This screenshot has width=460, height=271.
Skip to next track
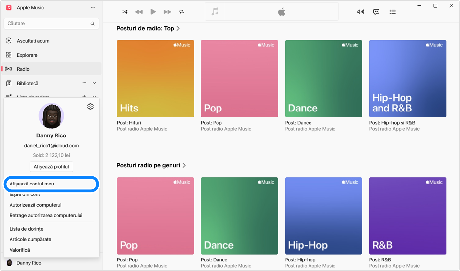coord(168,12)
